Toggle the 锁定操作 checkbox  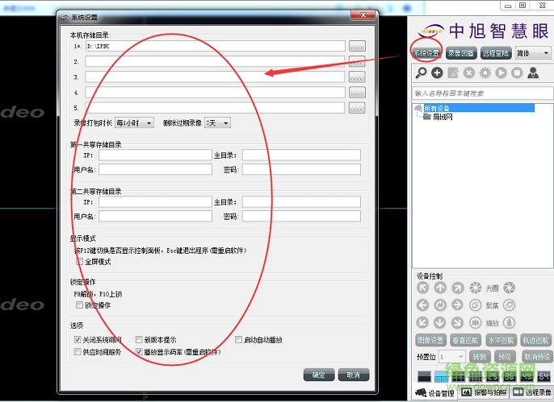tap(79, 305)
